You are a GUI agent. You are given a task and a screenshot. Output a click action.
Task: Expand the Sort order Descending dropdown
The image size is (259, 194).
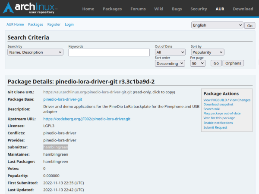[170, 63]
